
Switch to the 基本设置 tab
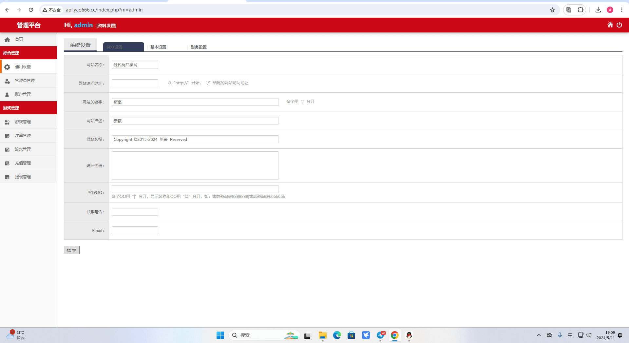click(x=158, y=47)
